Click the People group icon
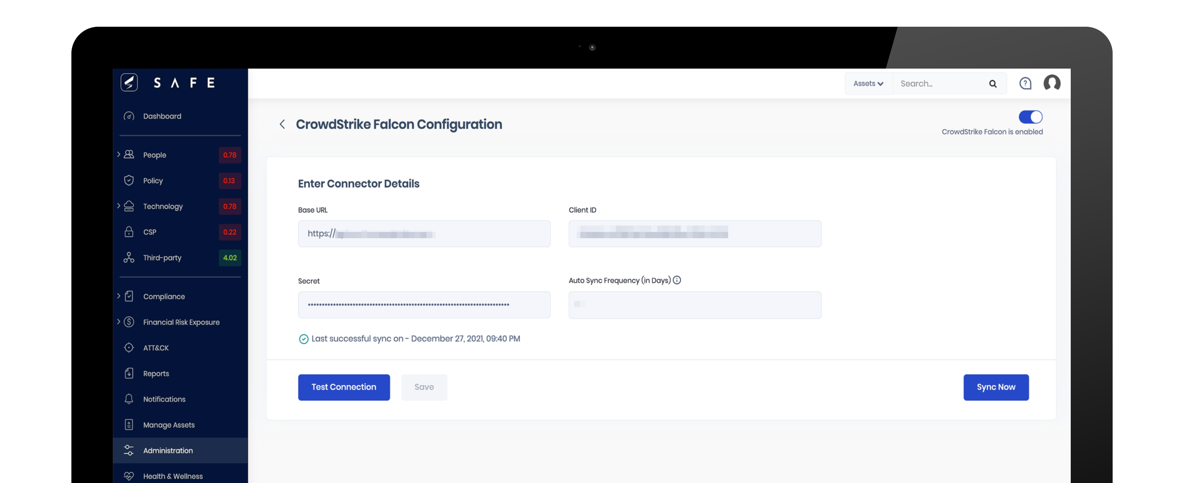The image size is (1190, 483). (129, 154)
